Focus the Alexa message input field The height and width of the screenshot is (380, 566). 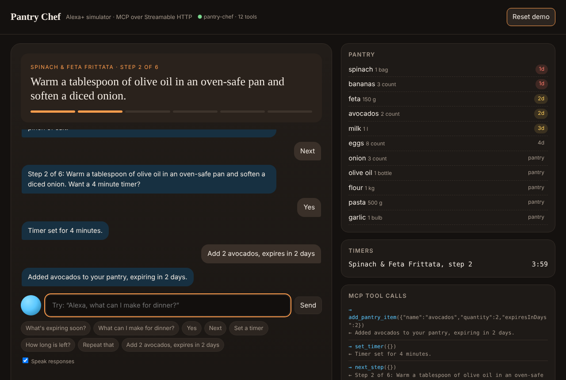pyautogui.click(x=168, y=305)
